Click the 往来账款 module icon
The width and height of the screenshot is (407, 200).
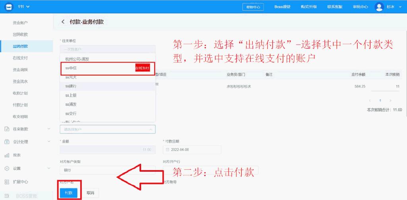(7, 129)
